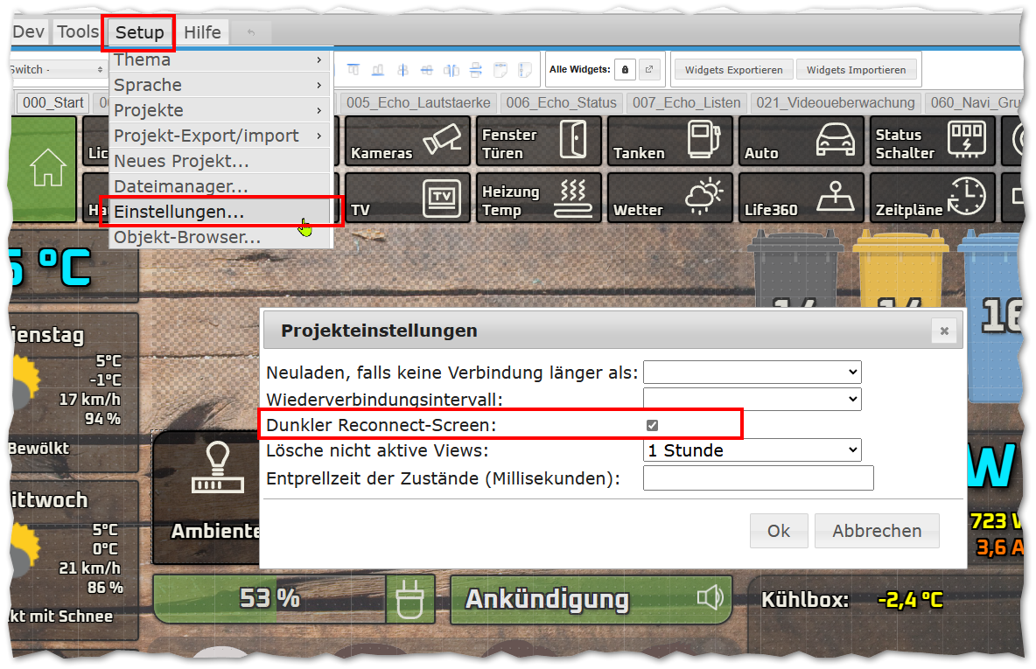Open the Tanken fuel pump tile
The height and width of the screenshot is (669, 1036).
(x=670, y=141)
